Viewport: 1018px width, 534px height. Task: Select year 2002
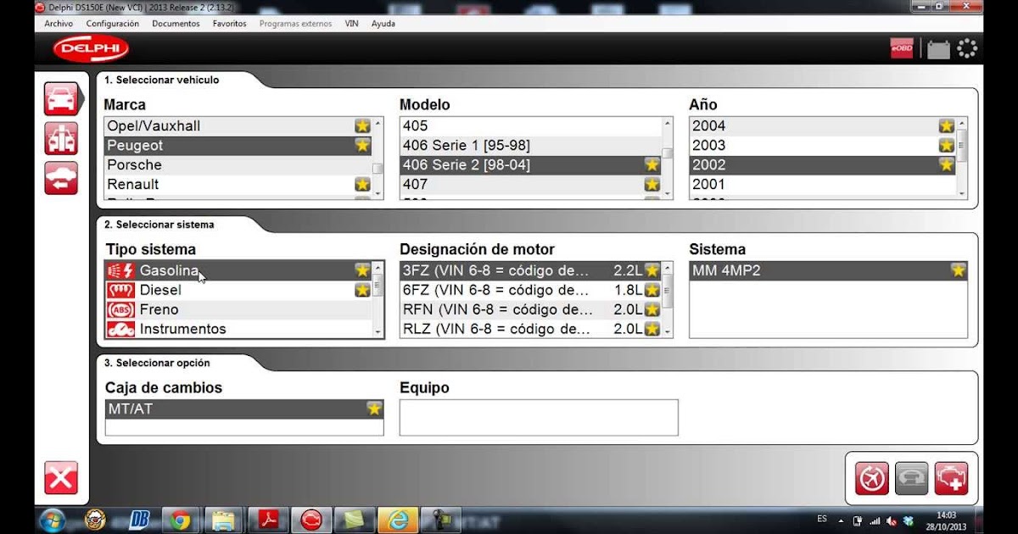(x=823, y=164)
